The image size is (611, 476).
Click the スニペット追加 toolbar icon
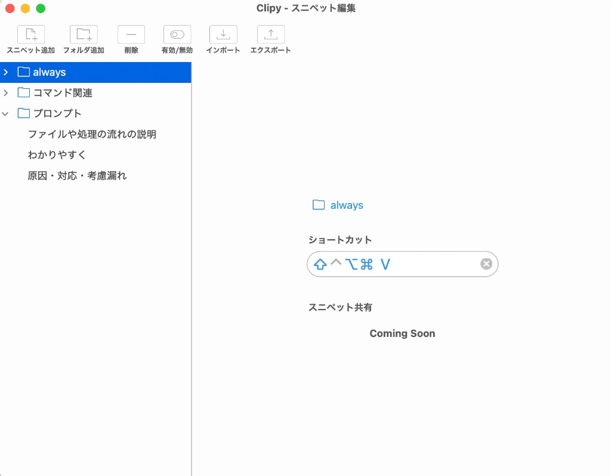[30, 34]
